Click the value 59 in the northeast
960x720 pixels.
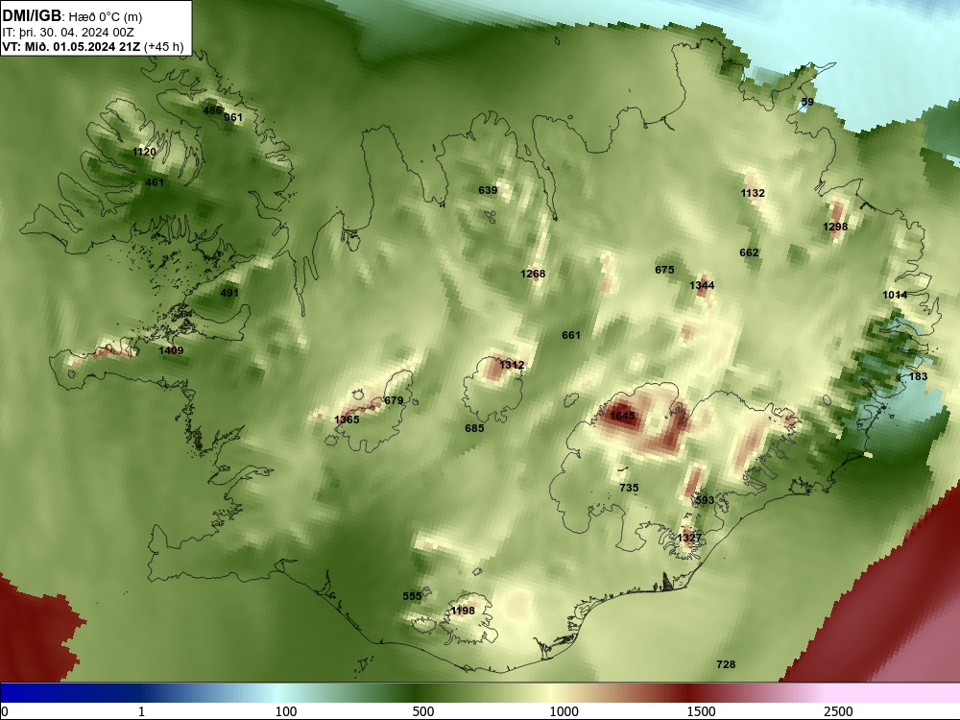point(807,102)
